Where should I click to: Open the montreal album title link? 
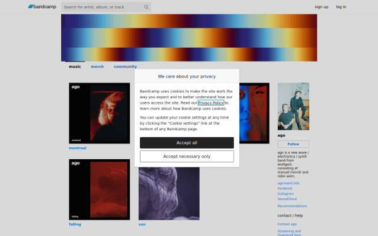click(77, 148)
